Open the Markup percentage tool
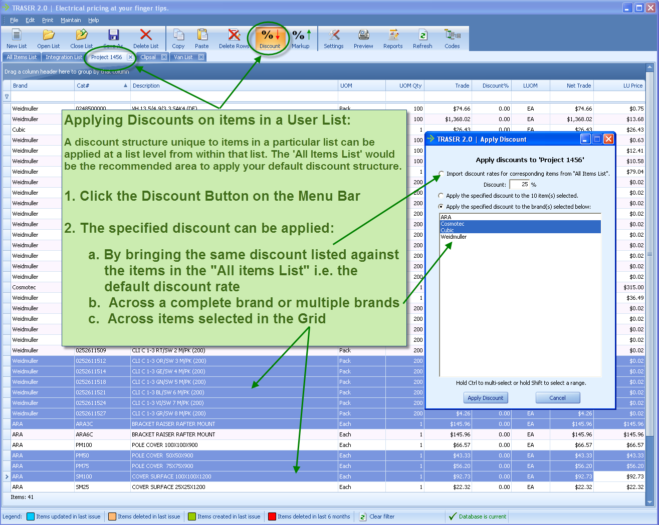Viewport: 659px width, 525px height. pos(301,39)
